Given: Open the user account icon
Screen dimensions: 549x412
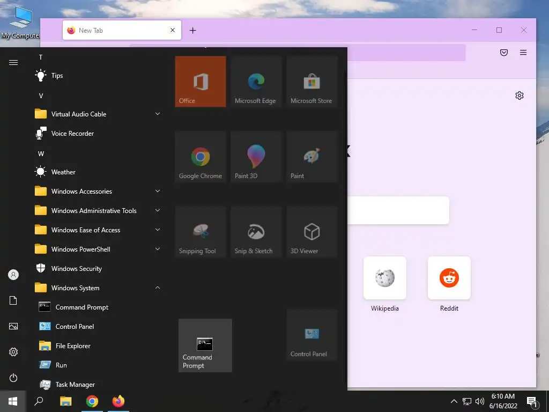Looking at the screenshot, I should 13,275.
